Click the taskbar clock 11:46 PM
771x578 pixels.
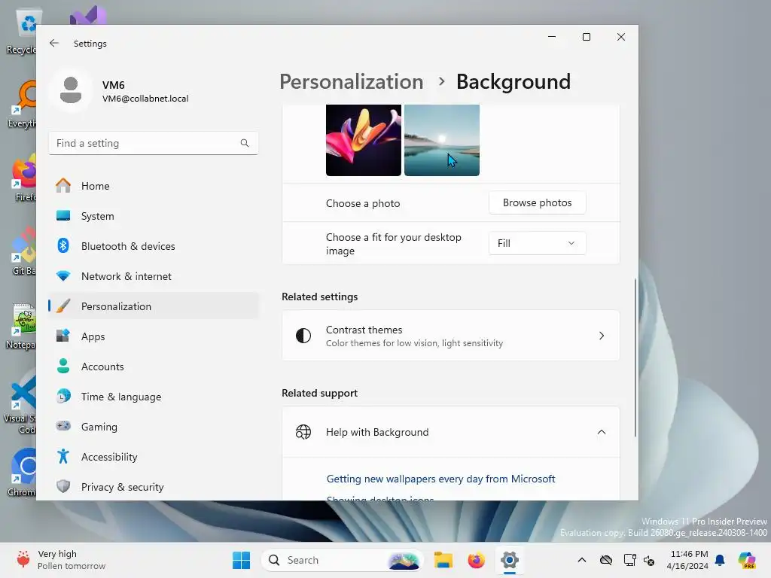688,560
